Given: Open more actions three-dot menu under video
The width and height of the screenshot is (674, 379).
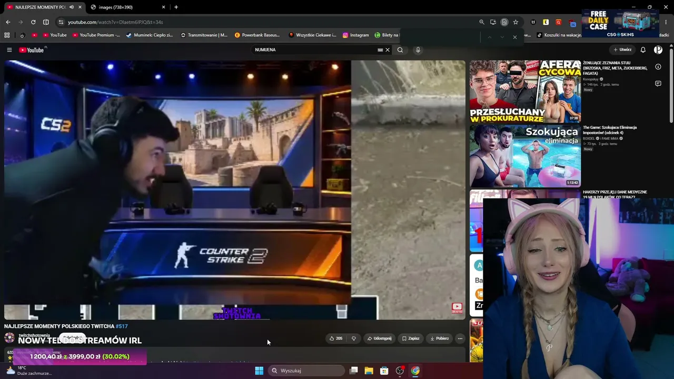Looking at the screenshot, I should pyautogui.click(x=460, y=338).
